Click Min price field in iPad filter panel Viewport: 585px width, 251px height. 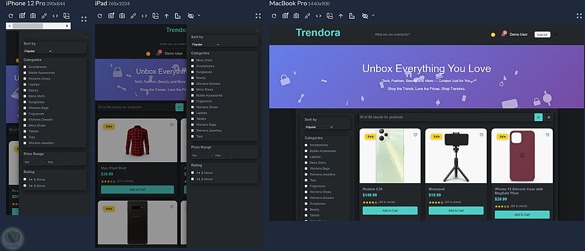coord(200,155)
